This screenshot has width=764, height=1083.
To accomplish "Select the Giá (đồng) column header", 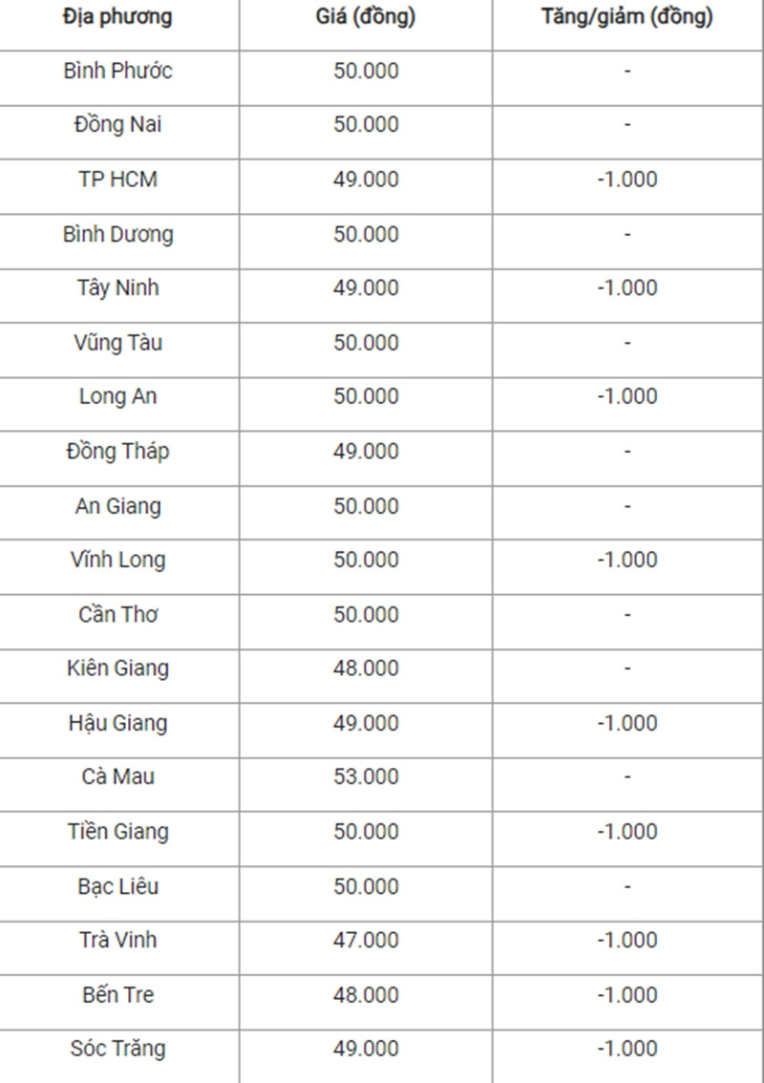I will (366, 16).
